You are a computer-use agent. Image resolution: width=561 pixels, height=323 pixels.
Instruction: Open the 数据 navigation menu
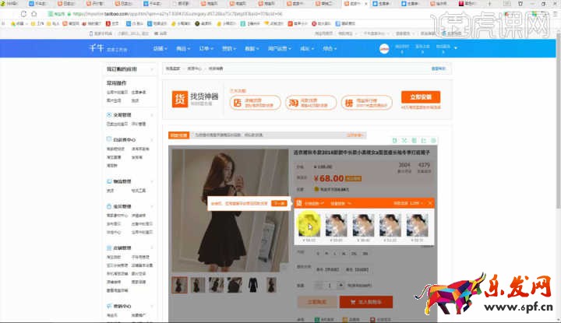click(x=250, y=49)
